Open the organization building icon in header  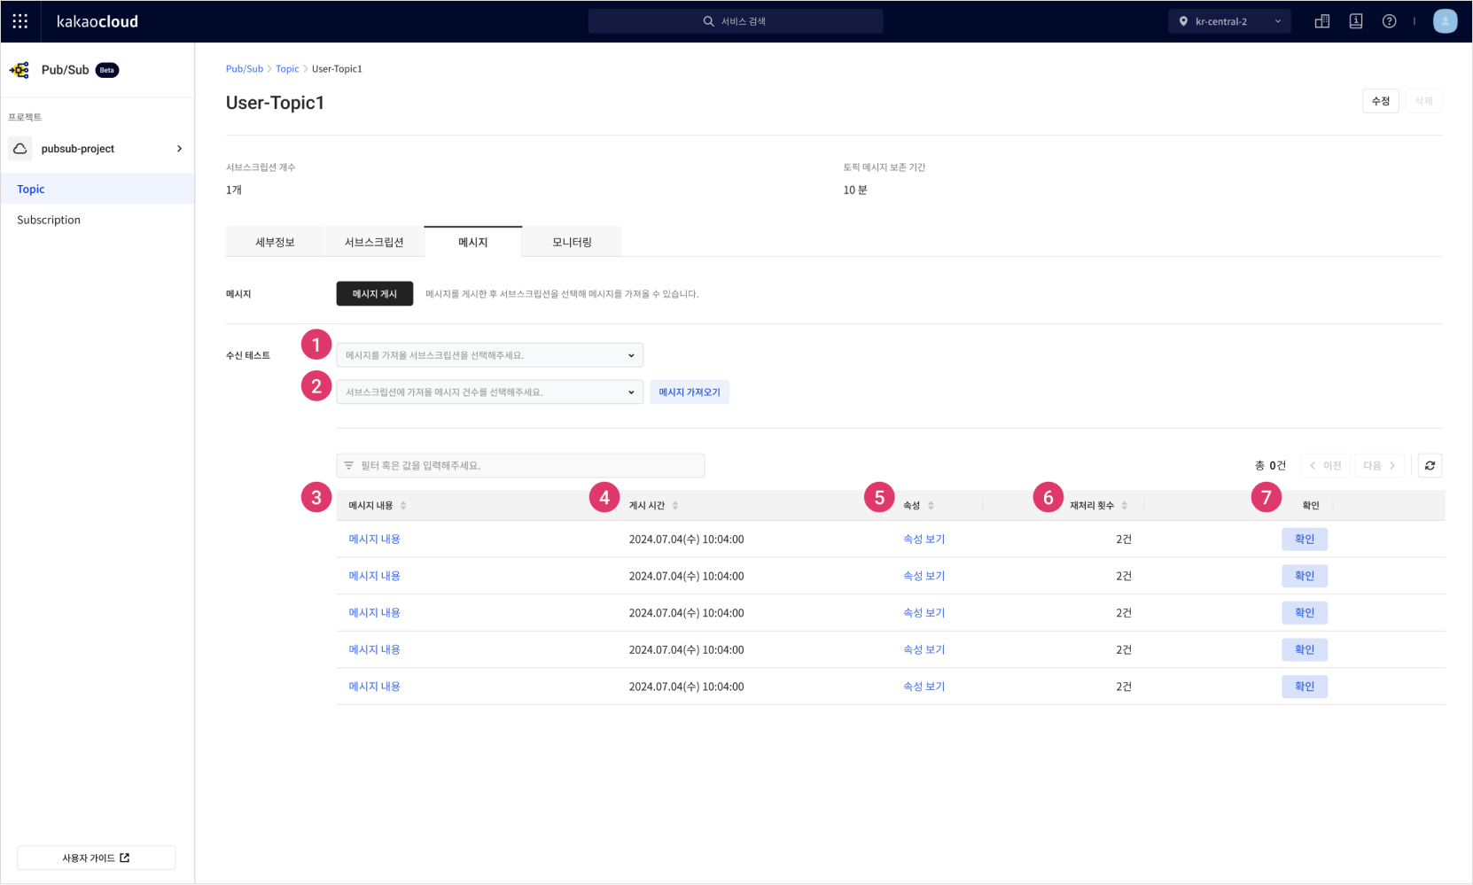(x=1321, y=21)
